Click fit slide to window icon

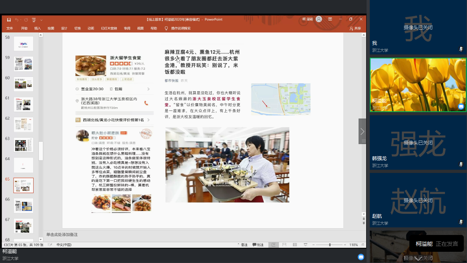click(362, 245)
